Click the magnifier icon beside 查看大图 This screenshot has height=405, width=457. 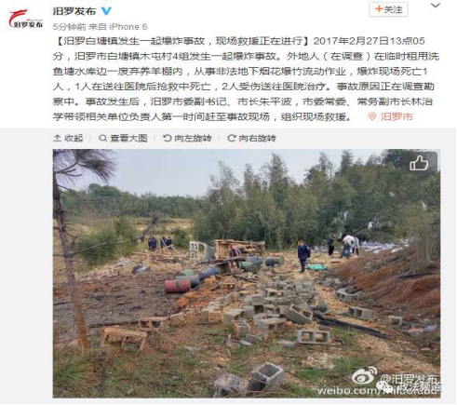pos(102,138)
